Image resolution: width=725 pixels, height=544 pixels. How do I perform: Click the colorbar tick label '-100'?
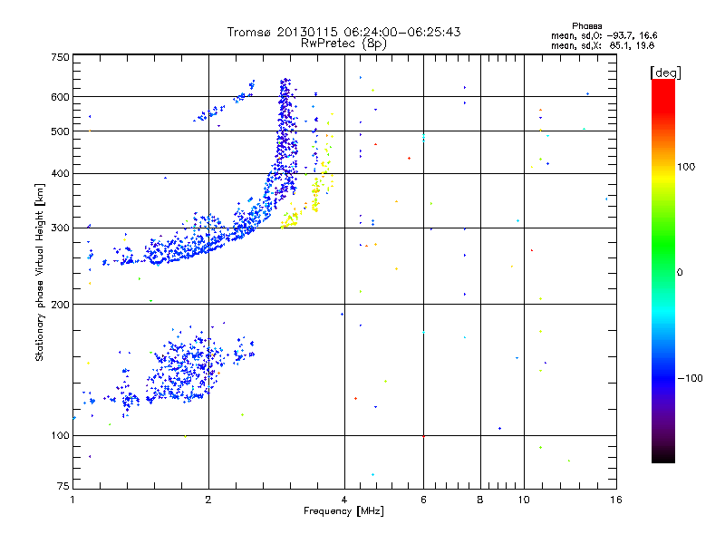tap(690, 378)
